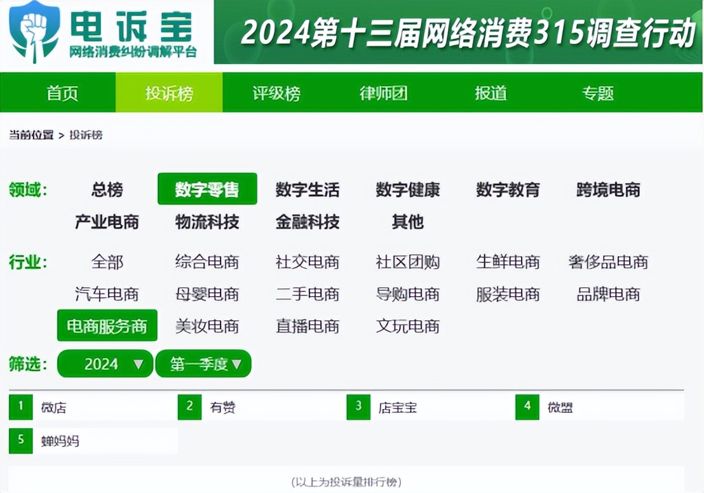Click the green rank 4 badge
Image resolution: width=704 pixels, height=493 pixels.
527,407
